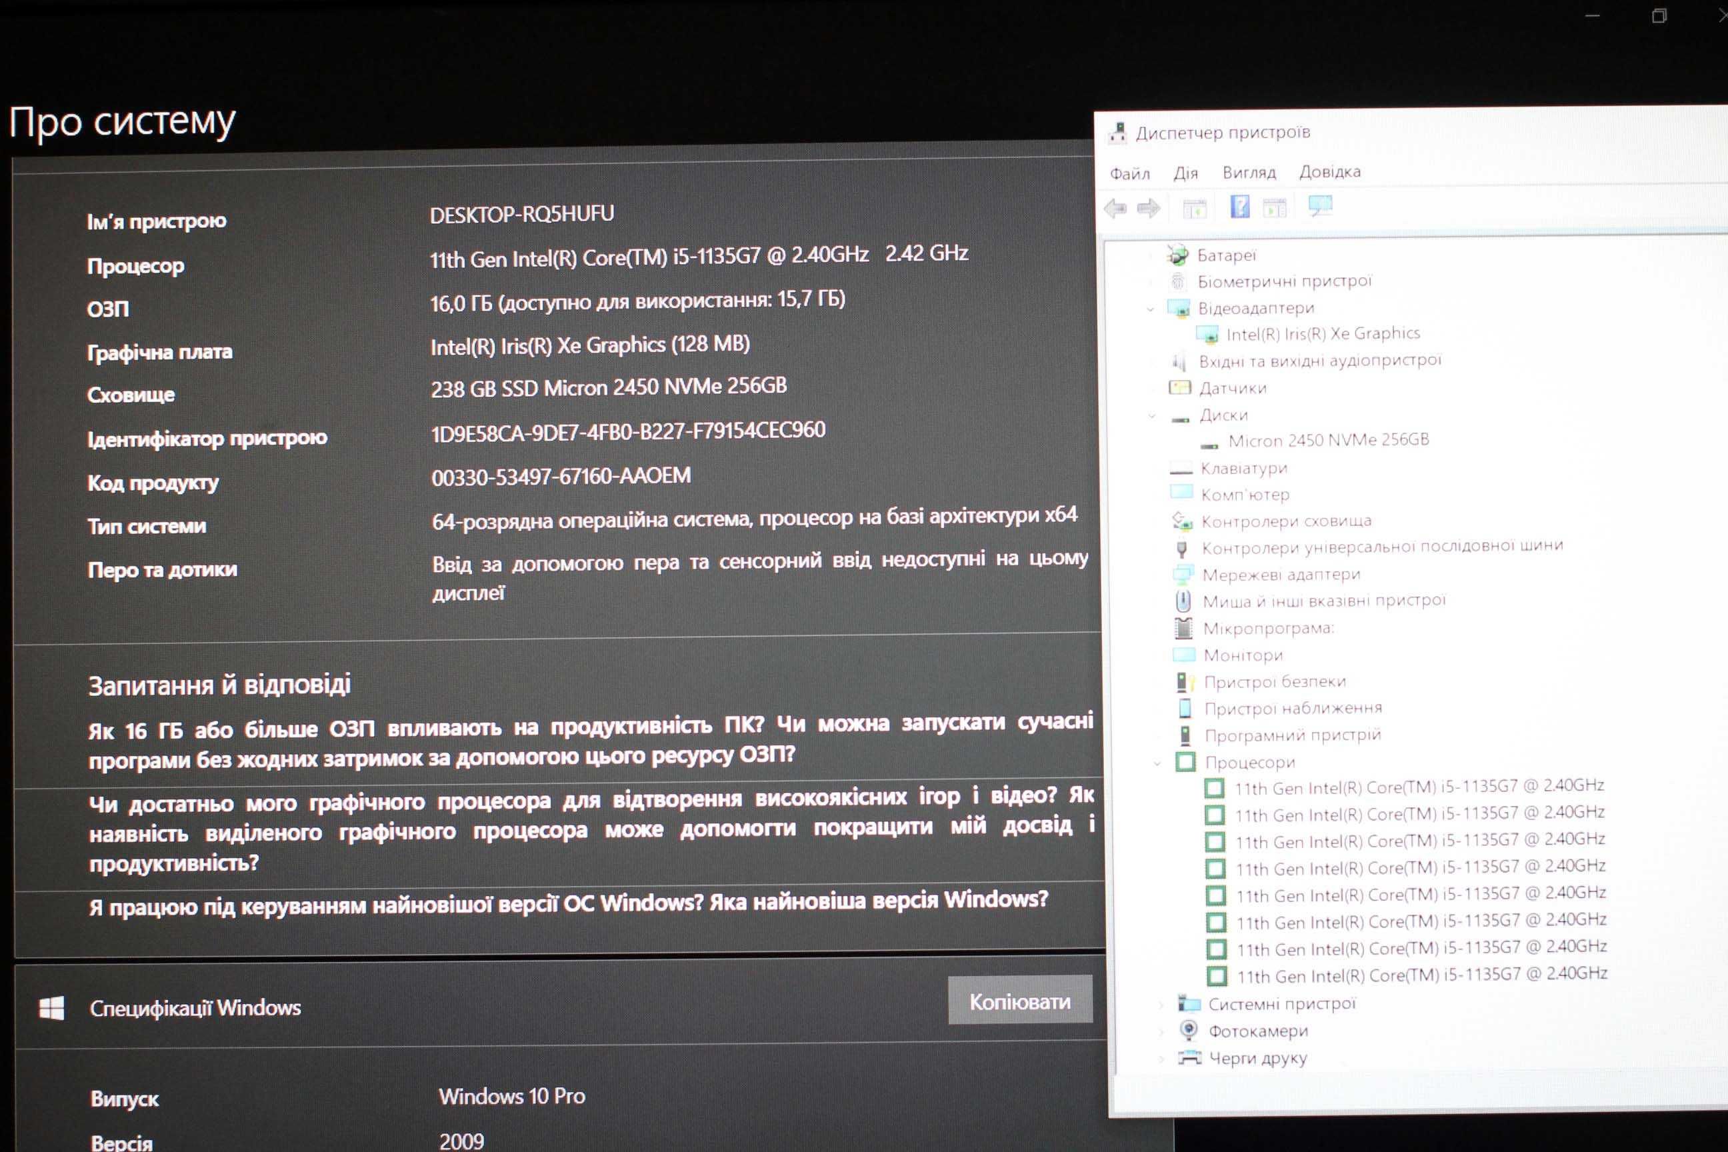Select the Пристрої безпеки icon
Viewport: 1728px width, 1152px height.
click(1185, 683)
